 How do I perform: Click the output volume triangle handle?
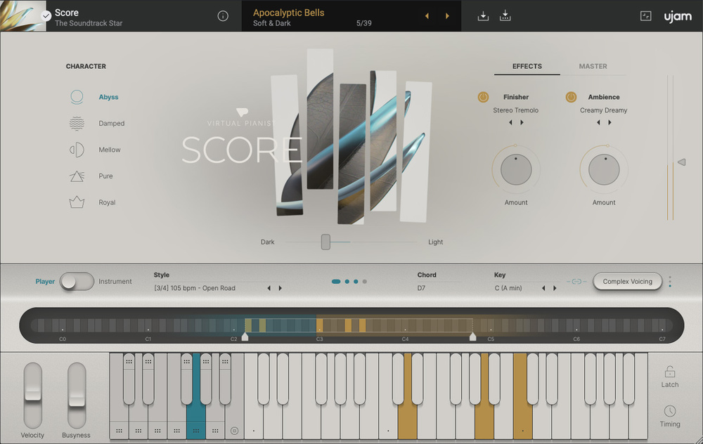[681, 162]
